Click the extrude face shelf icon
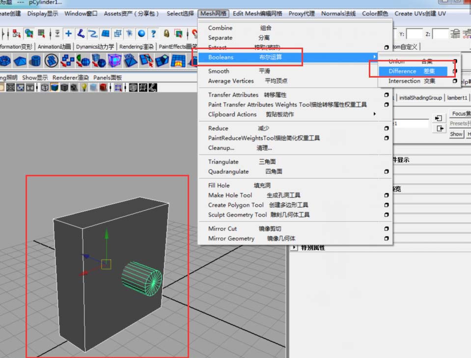The width and height of the screenshot is (471, 358). [162, 61]
